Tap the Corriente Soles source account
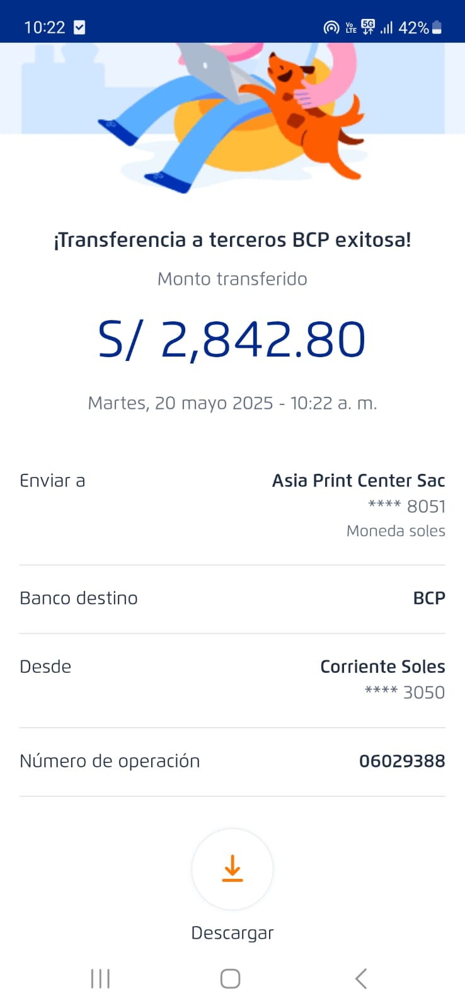The height and width of the screenshot is (1008, 465). 382,667
